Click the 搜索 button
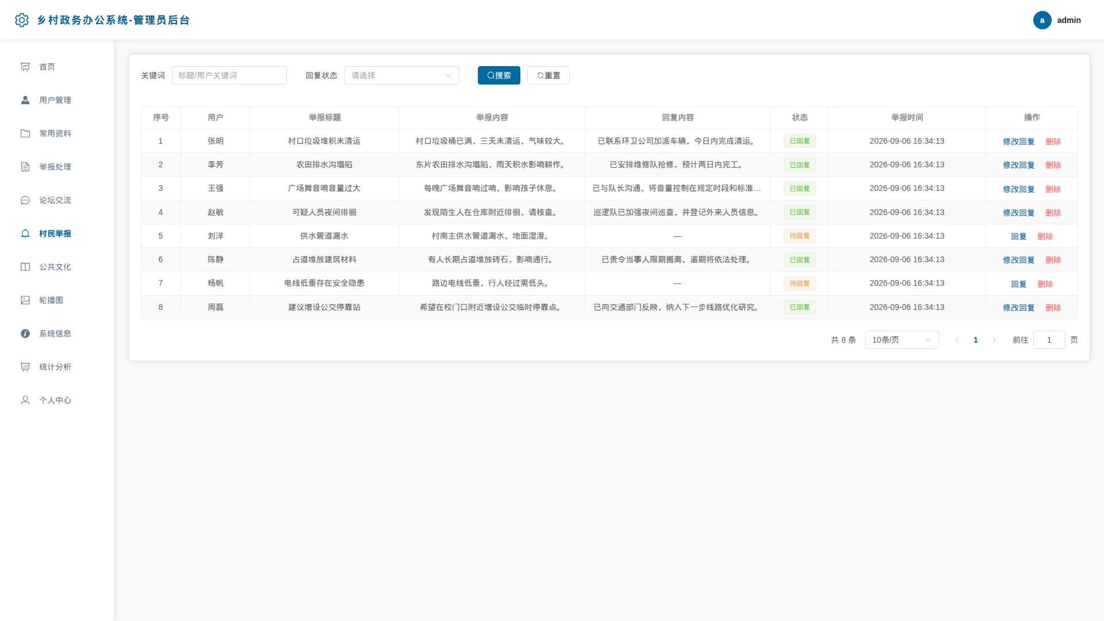 point(499,75)
